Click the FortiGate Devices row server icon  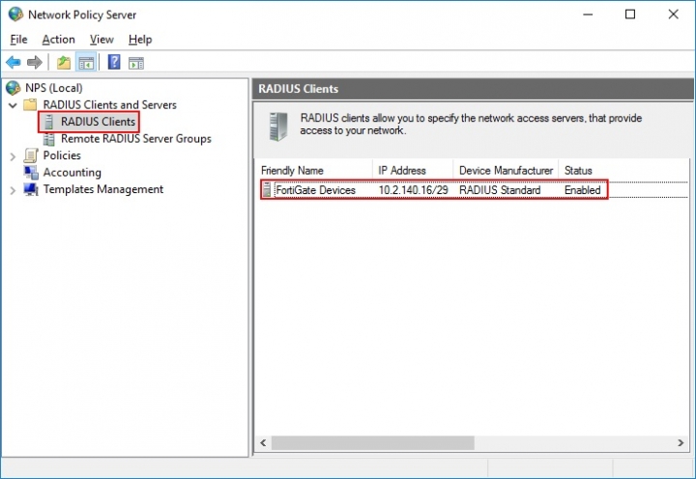(267, 189)
